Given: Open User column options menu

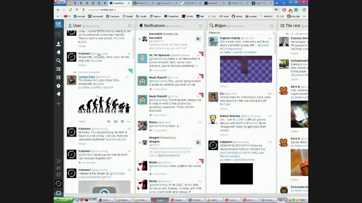Looking at the screenshot, I should [130, 26].
